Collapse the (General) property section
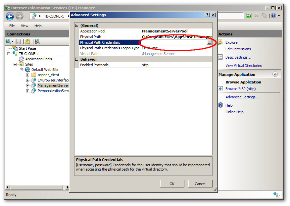 (x=77, y=26)
